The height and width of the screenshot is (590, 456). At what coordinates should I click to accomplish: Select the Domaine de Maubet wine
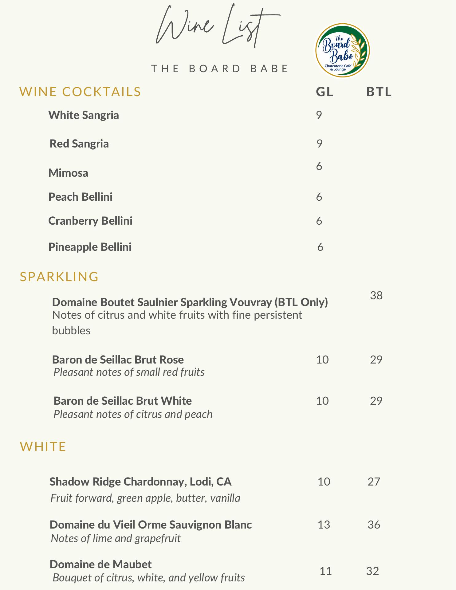pos(101,564)
